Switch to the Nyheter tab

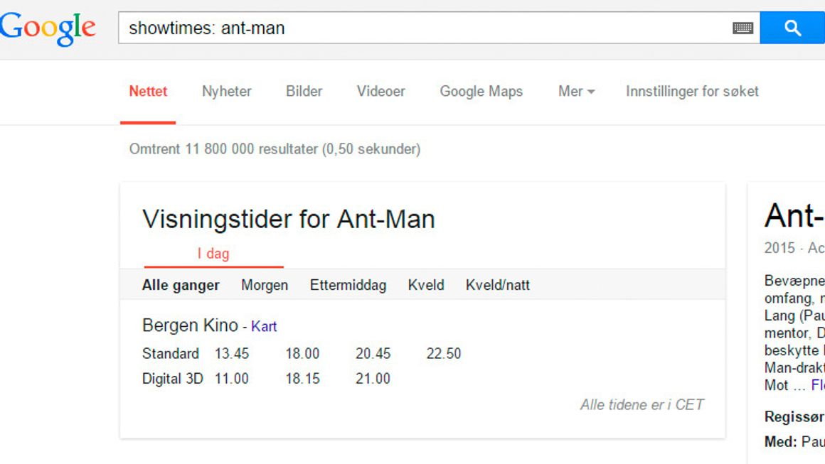pyautogui.click(x=226, y=91)
